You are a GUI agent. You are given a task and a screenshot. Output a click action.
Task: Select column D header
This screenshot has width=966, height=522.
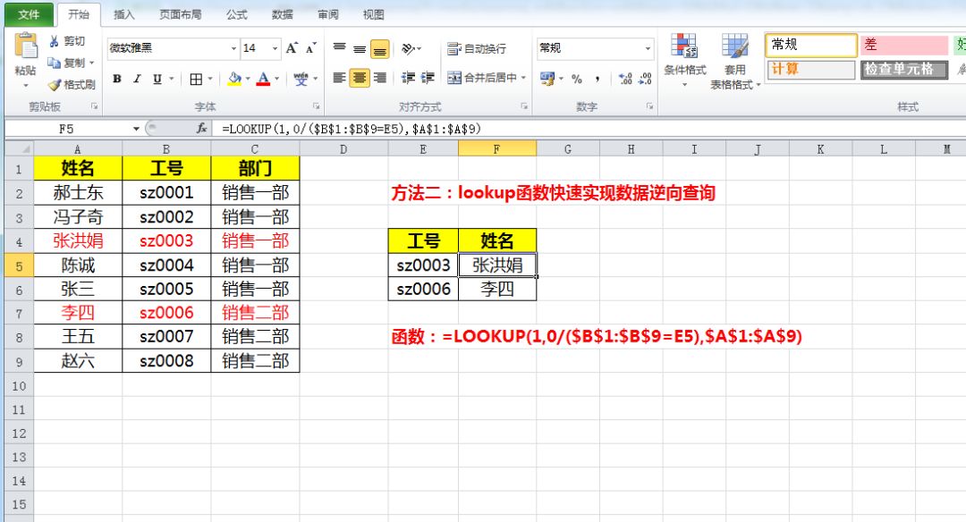pos(343,149)
